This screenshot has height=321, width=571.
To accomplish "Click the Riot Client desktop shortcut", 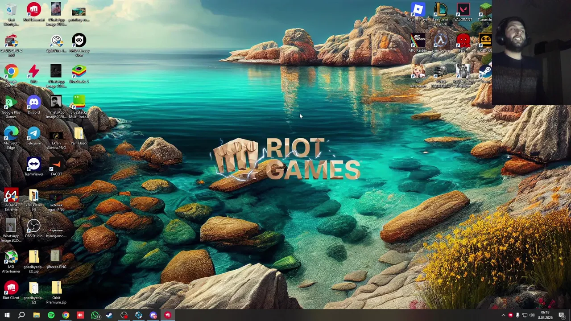I will tap(11, 291).
